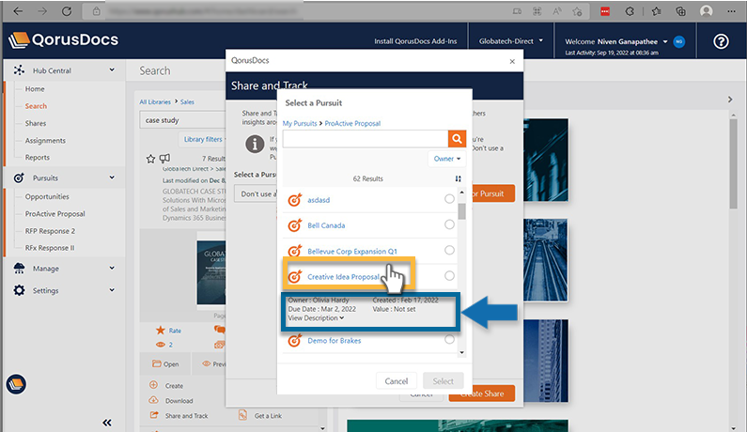Open RFx Response II in sidebar
The width and height of the screenshot is (747, 432).
point(50,248)
